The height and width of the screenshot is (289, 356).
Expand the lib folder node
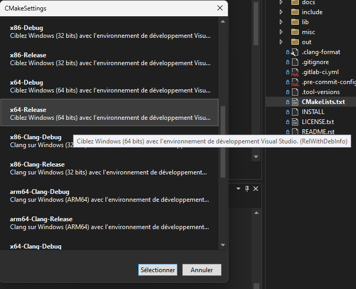point(281,22)
